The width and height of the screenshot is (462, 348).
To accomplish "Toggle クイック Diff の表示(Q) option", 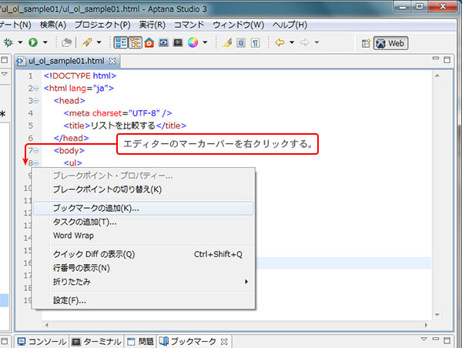I will (143, 254).
